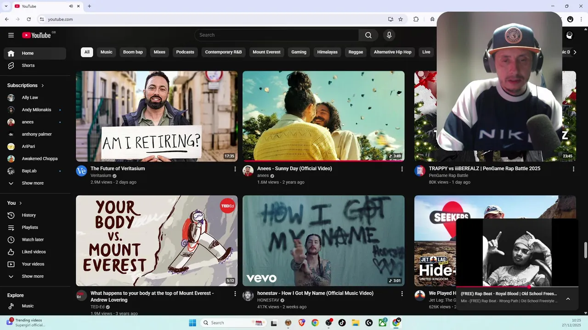Open more options for The Future of Veritasium
The height and width of the screenshot is (330, 588).
coord(235,169)
